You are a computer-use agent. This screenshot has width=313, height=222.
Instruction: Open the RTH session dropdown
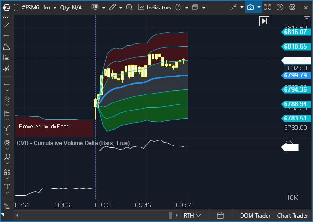pos(192,215)
